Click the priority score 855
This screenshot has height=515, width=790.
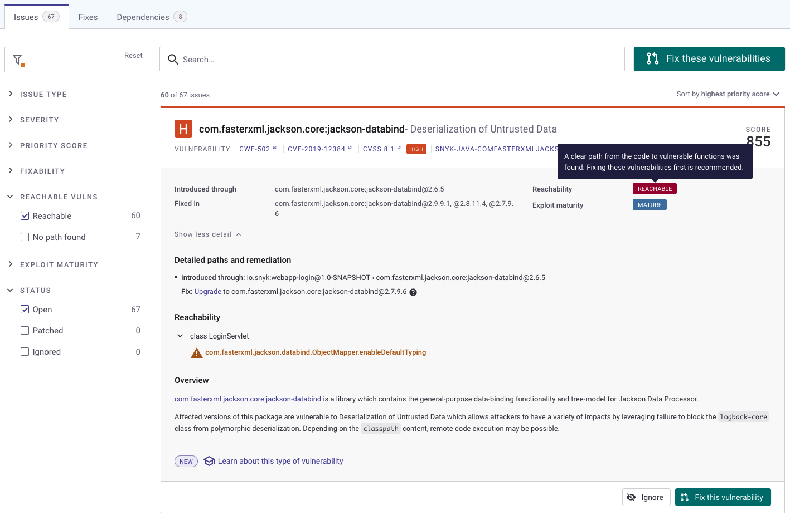pos(758,141)
